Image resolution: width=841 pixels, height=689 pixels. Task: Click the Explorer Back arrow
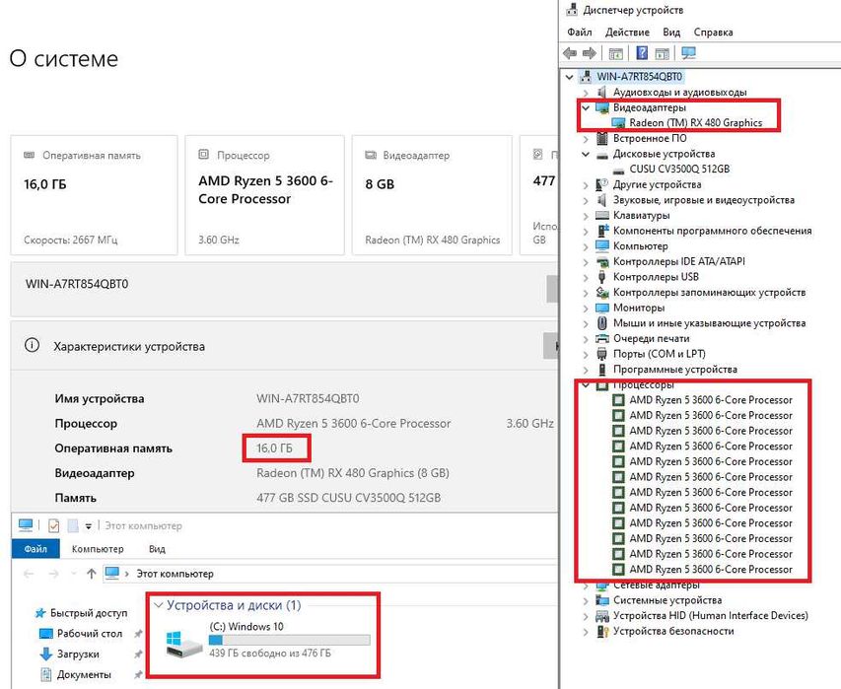(29, 574)
